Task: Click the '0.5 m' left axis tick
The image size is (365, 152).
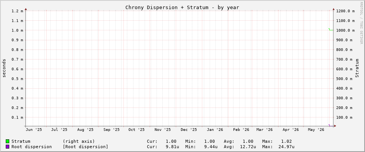Action: pyautogui.click(x=17, y=79)
